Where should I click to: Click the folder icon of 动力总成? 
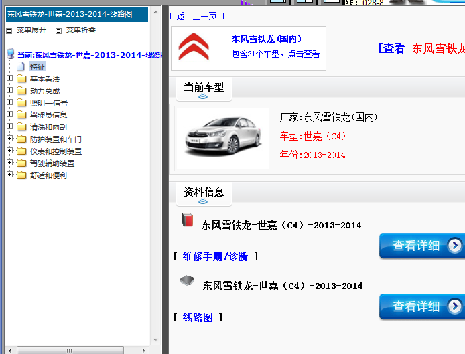(x=21, y=90)
